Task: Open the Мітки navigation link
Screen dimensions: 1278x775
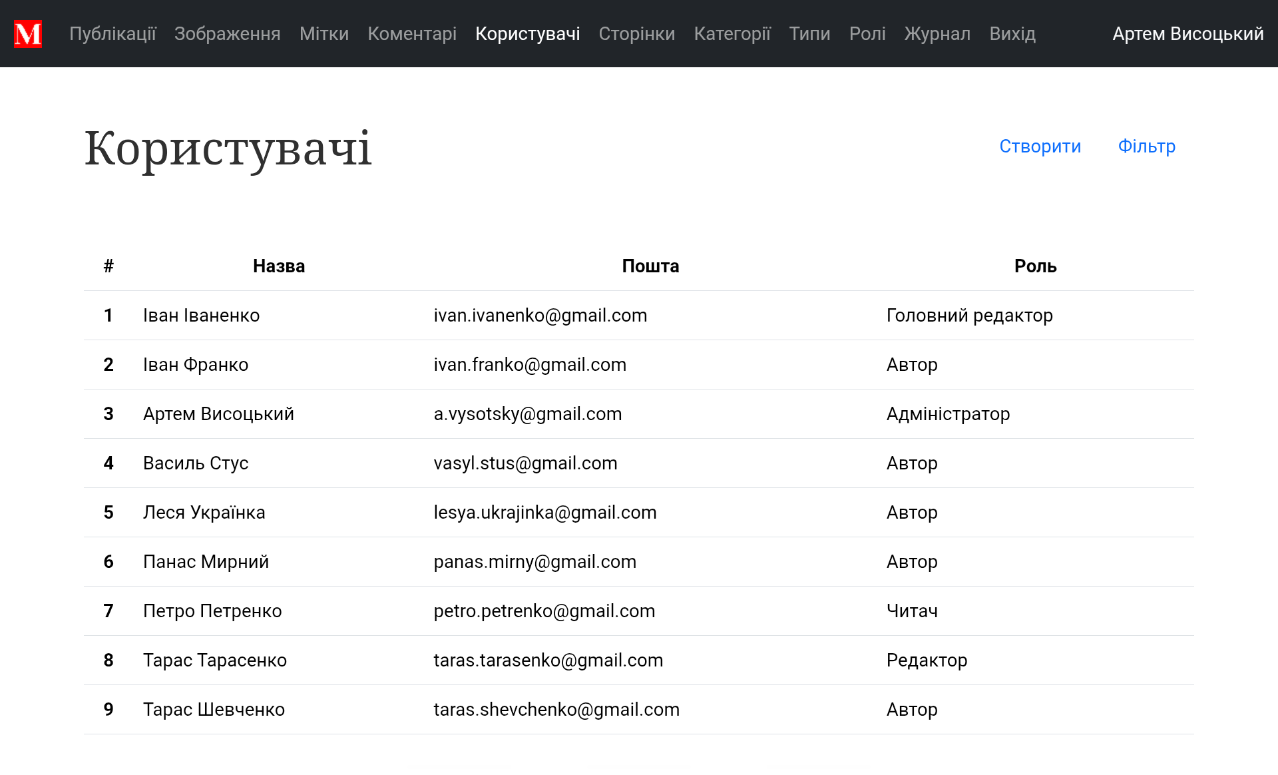Action: coord(323,34)
